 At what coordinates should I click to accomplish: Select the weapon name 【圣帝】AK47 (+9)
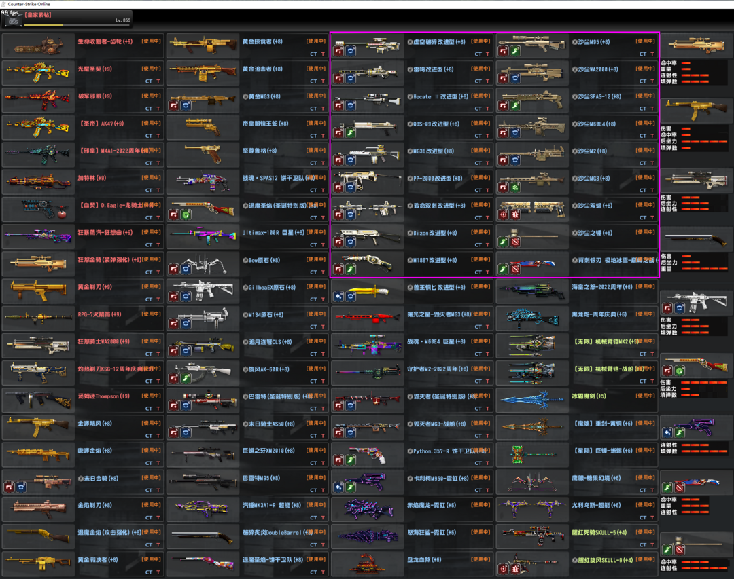point(101,124)
